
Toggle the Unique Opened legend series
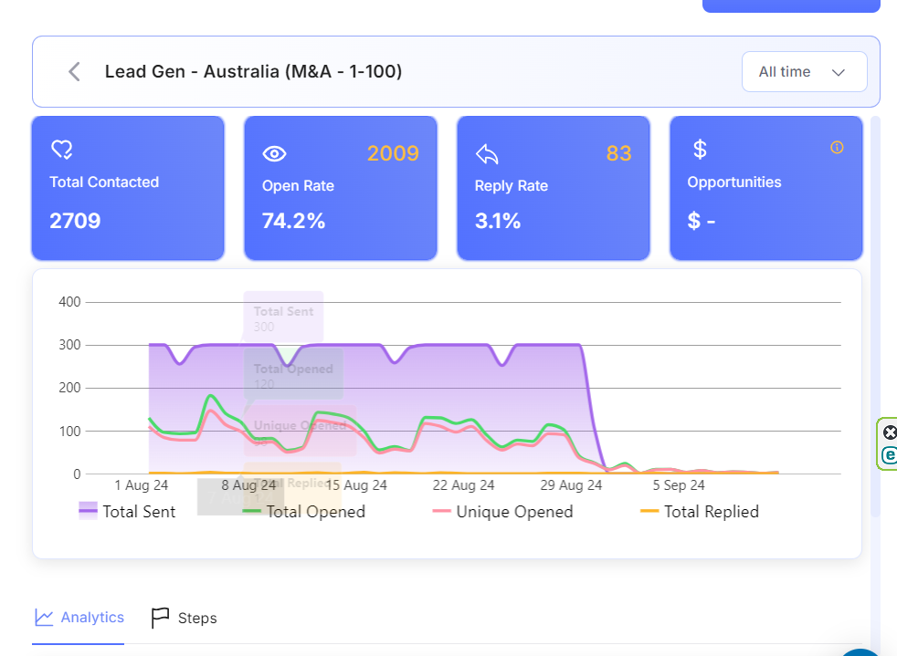[502, 512]
